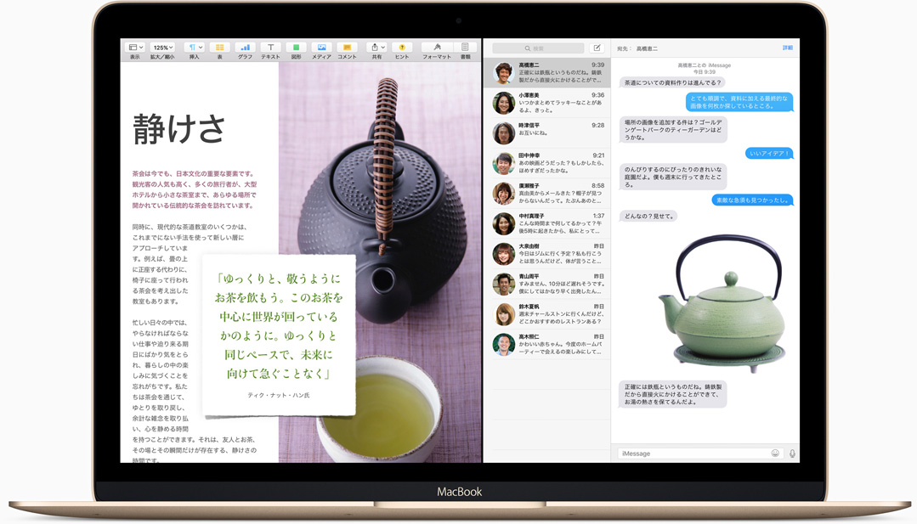Select the 高橋恵二 conversation at 9:39
917x524 pixels.
547,72
